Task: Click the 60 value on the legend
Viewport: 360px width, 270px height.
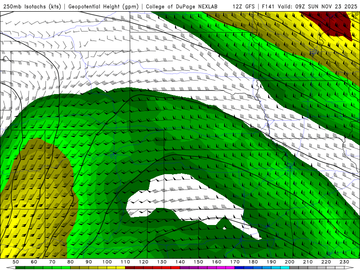Action: 34,262
